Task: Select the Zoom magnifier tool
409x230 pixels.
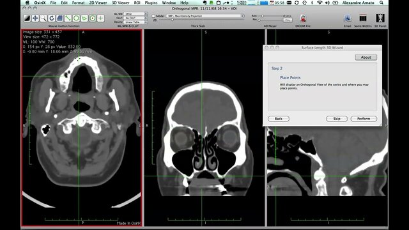Action: (43, 18)
